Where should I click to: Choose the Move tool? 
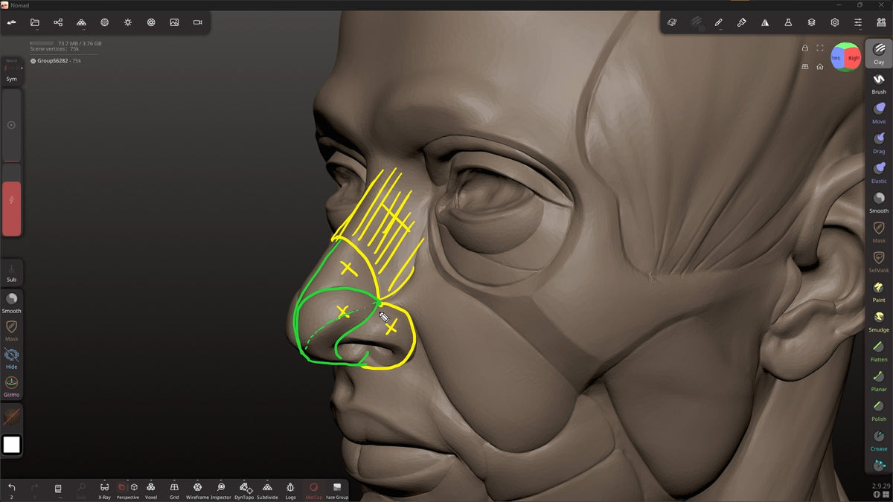(x=879, y=112)
